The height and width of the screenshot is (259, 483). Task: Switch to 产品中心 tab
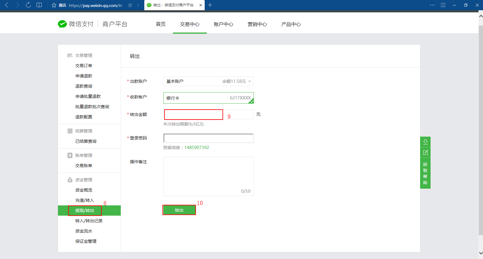[291, 24]
